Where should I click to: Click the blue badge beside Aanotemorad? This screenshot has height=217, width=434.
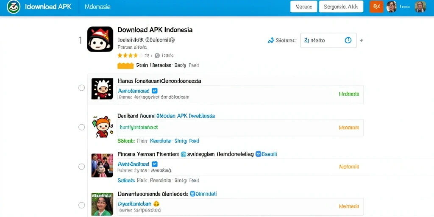[155, 91]
